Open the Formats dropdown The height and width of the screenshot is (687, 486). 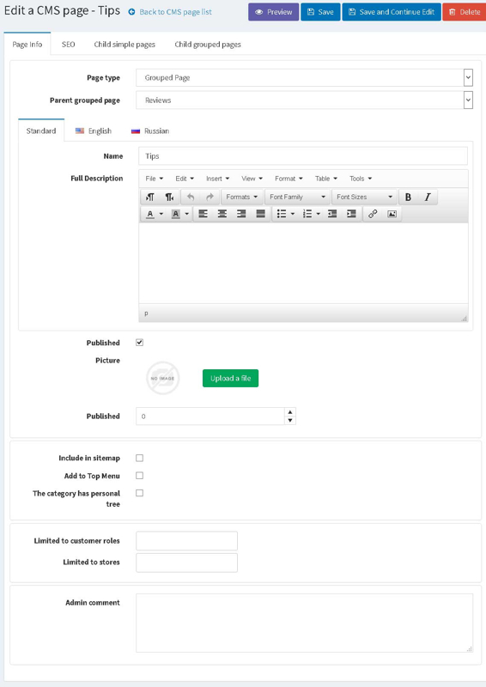pyautogui.click(x=242, y=198)
